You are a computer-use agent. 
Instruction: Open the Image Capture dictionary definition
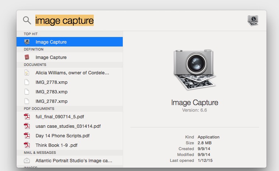(x=69, y=57)
